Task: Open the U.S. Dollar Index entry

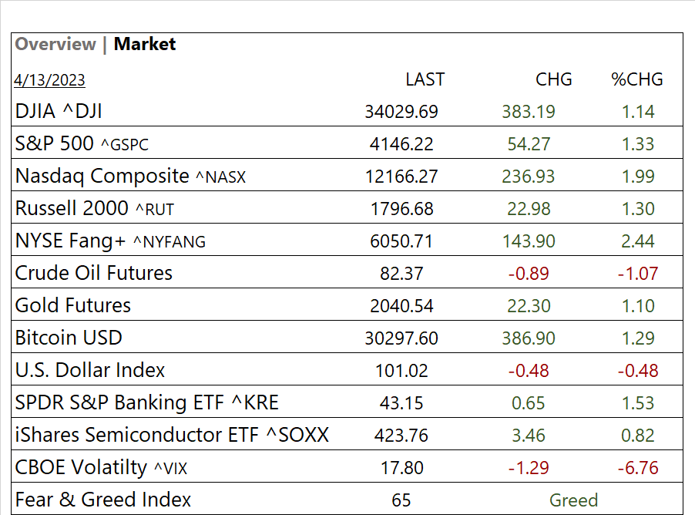Action: click(x=89, y=371)
